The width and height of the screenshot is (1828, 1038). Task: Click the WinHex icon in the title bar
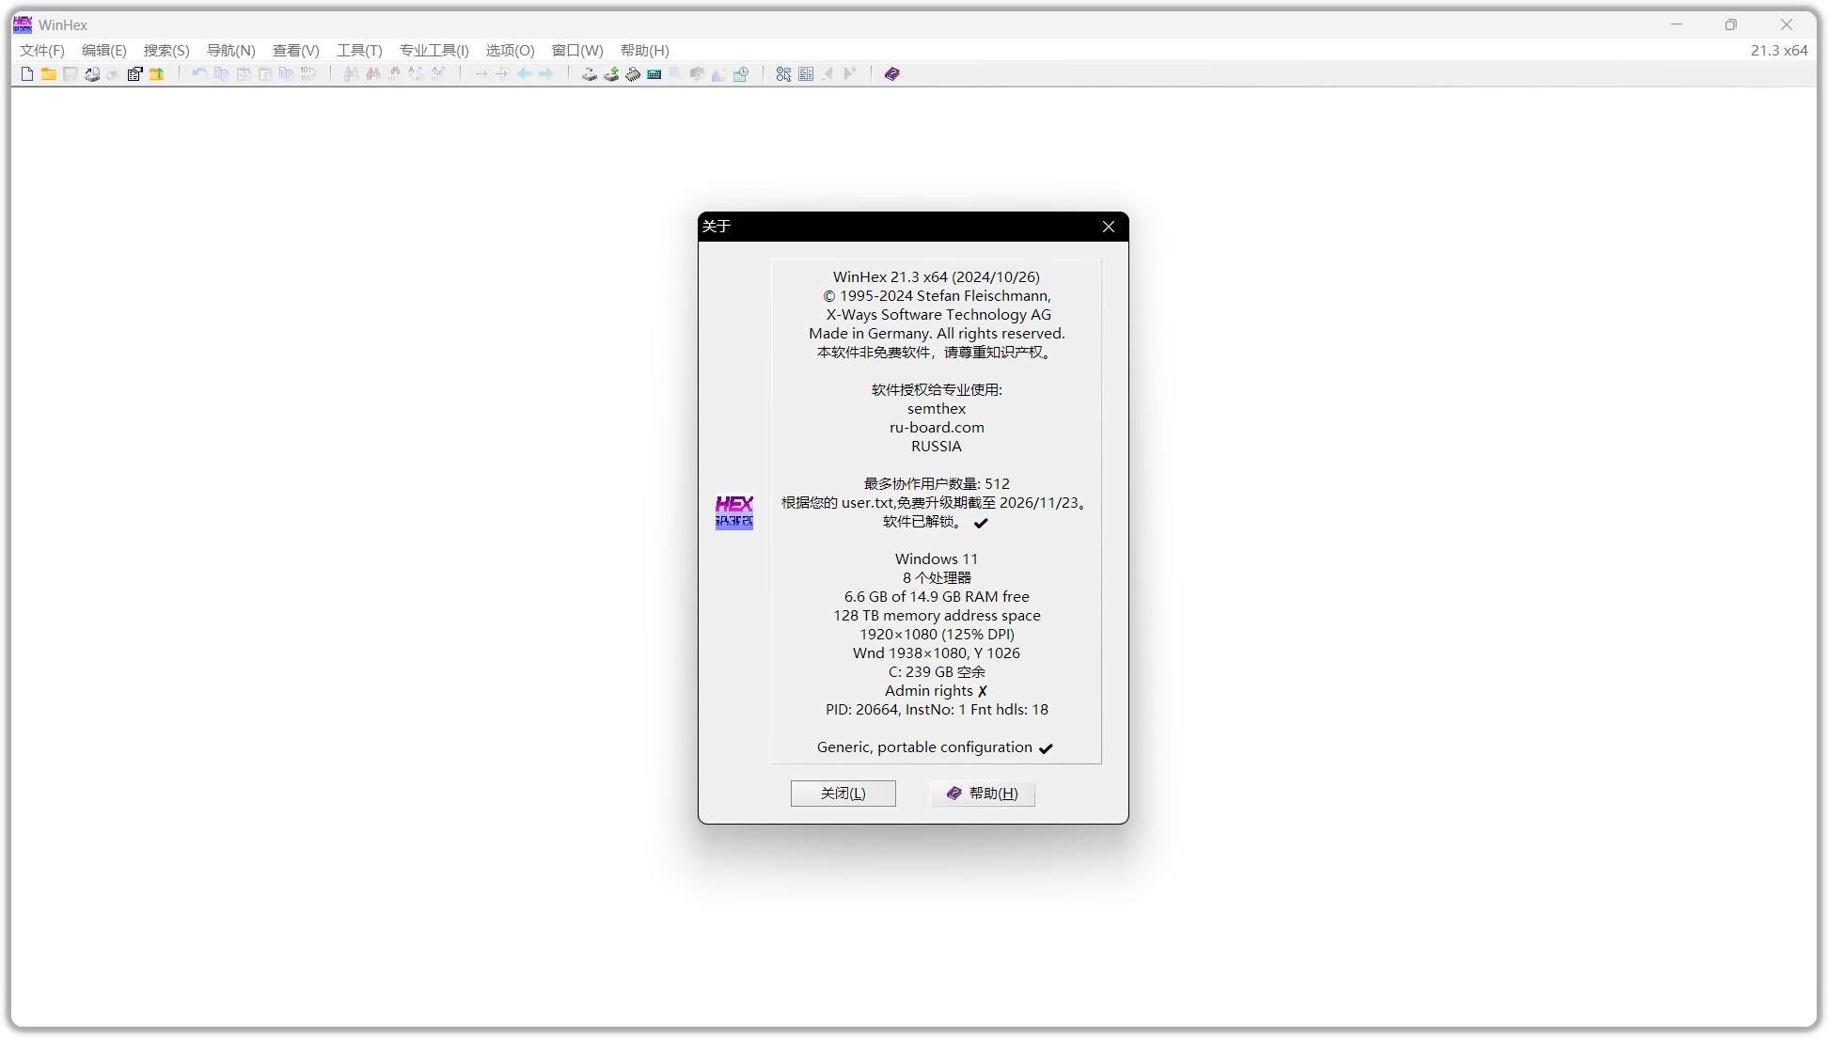21,24
